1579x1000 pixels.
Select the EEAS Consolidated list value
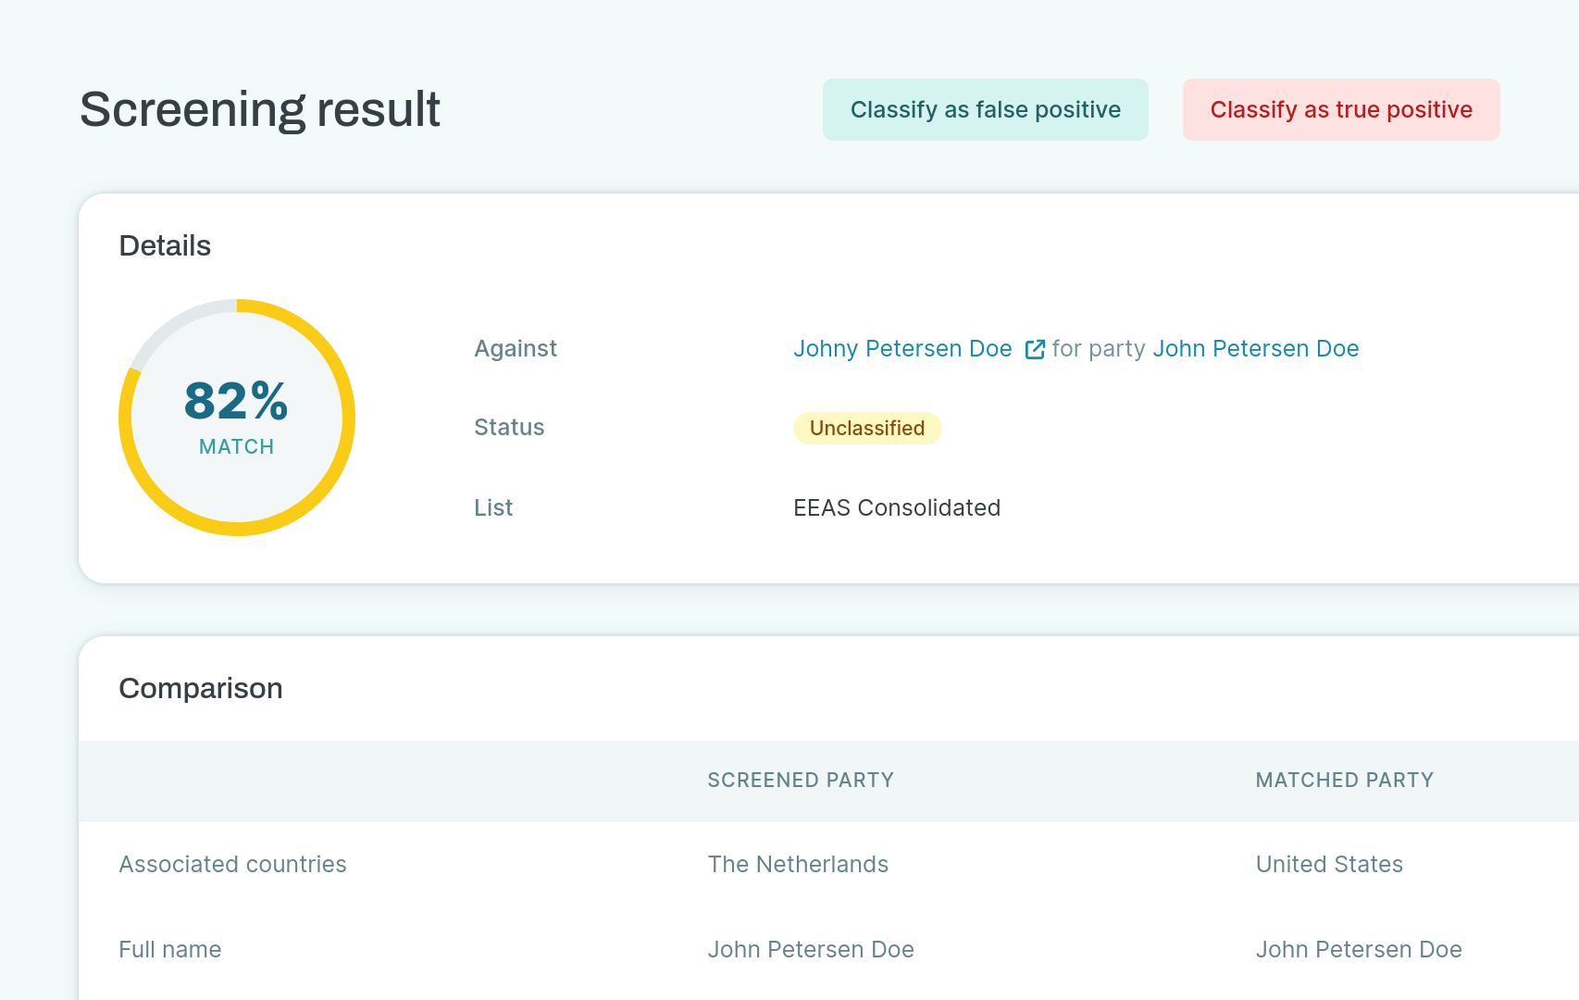[x=897, y=507]
